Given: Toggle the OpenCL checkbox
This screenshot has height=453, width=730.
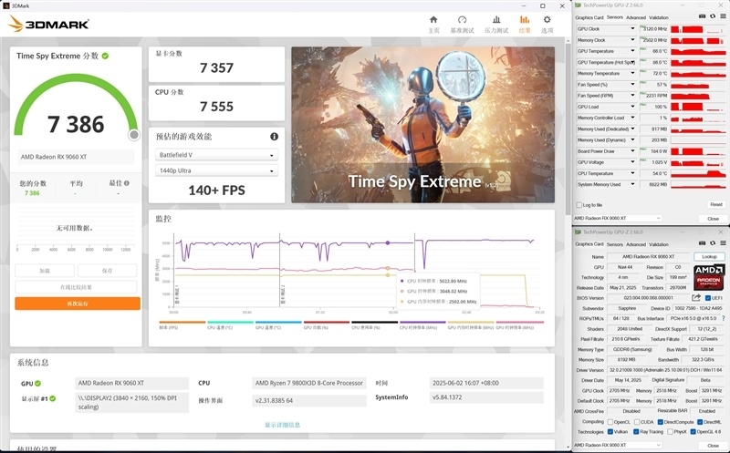Looking at the screenshot, I should point(610,422).
